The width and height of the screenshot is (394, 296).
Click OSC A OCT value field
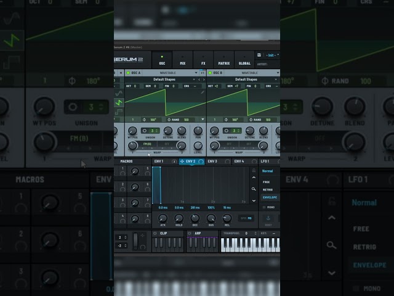point(135,86)
